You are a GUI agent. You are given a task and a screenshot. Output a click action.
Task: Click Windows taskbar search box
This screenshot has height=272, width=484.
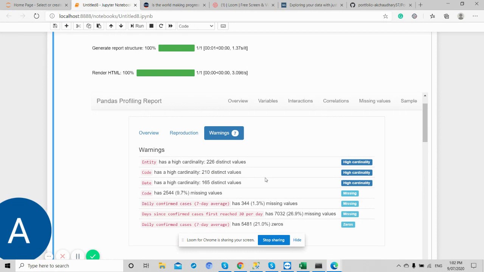[x=69, y=266]
